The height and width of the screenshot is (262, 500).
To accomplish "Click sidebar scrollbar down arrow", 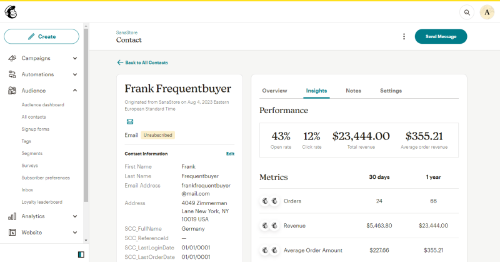I will 86,240.
